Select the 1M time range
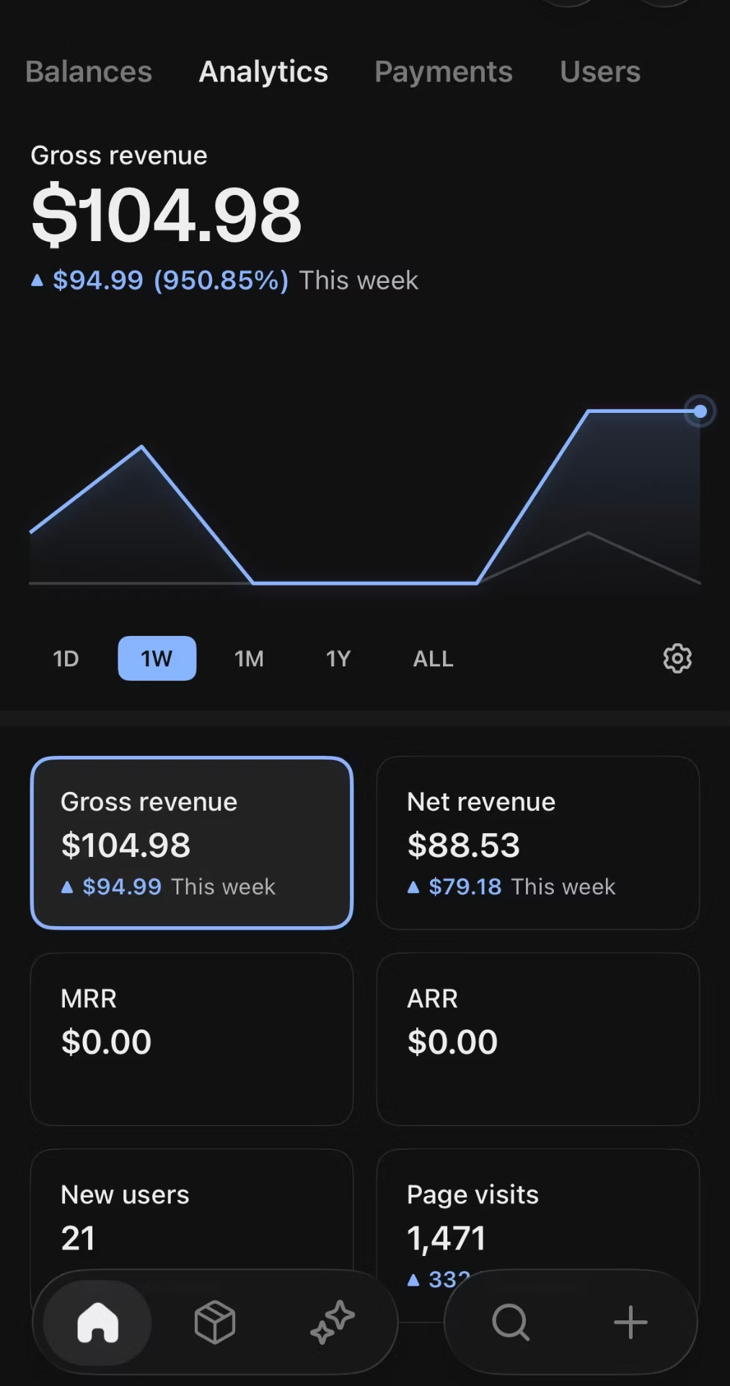 249,658
